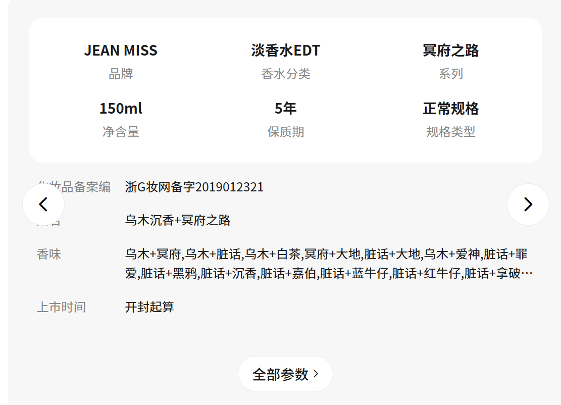561x405 pixels.
Task: Open the 全部参数 full parameters button
Action: [x=285, y=374]
